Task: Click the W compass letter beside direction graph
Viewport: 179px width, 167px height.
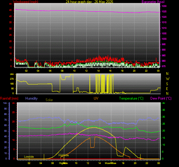Action: 168,79
